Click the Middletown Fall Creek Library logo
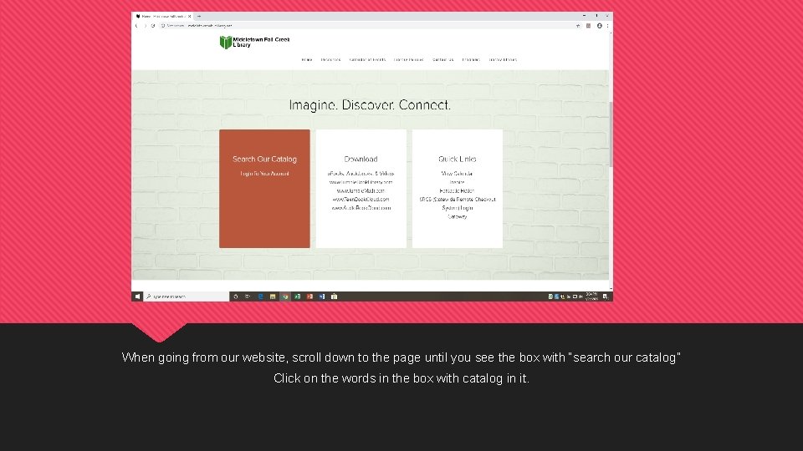Viewport: 803px width, 451px height. (254, 42)
